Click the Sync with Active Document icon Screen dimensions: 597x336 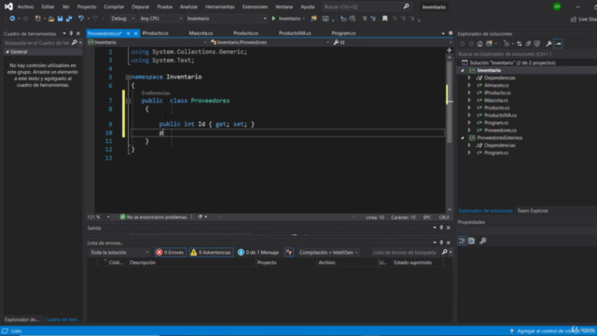pos(520,44)
